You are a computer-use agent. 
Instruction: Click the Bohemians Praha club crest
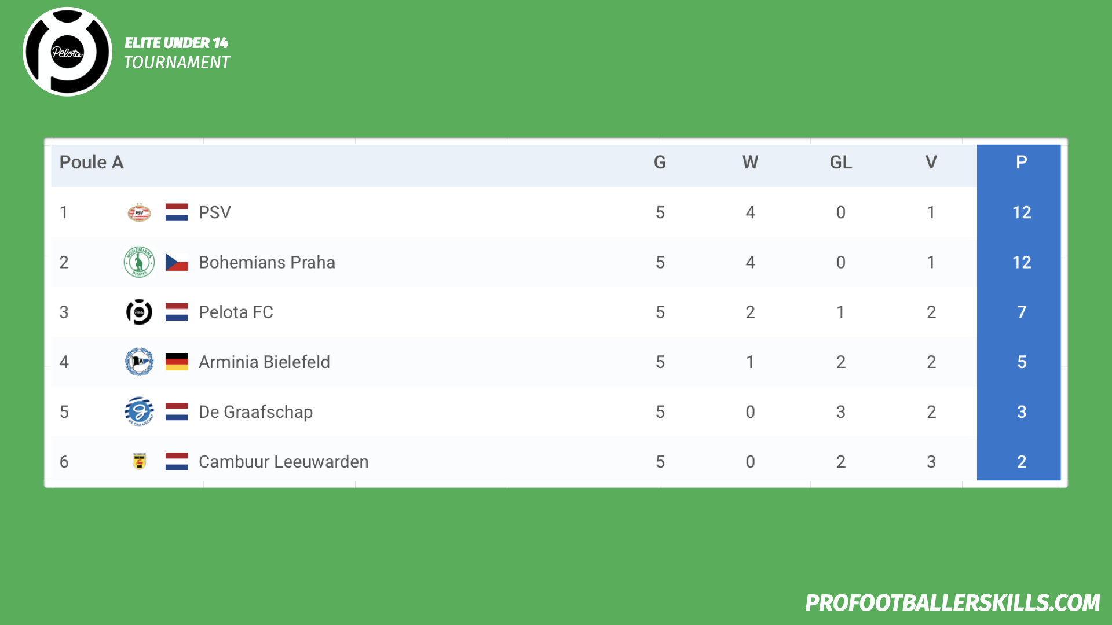(x=139, y=262)
